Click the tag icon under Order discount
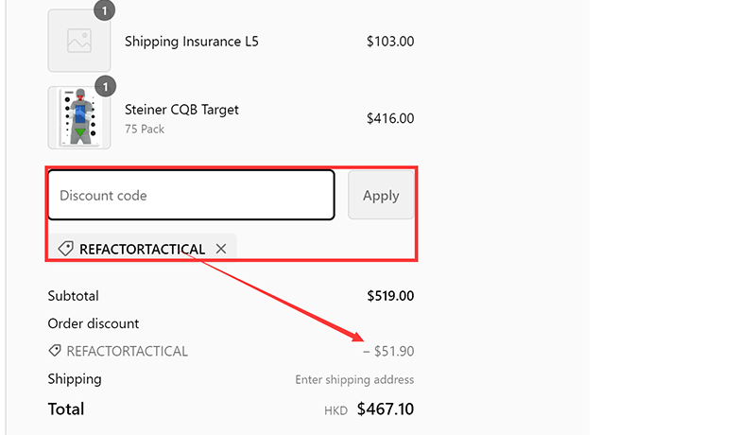 click(x=56, y=351)
